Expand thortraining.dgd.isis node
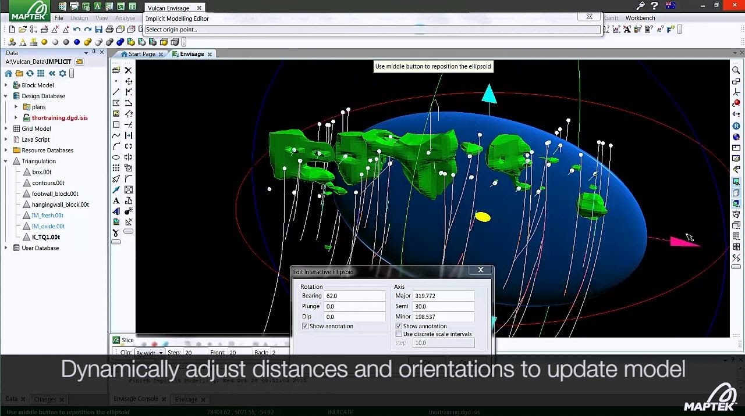The image size is (745, 416). pyautogui.click(x=16, y=118)
